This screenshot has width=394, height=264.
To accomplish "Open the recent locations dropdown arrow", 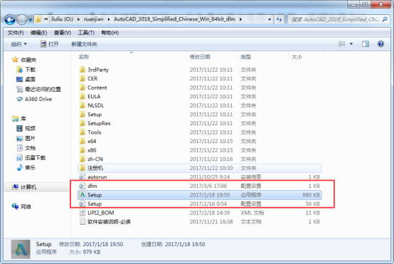I will (30, 20).
